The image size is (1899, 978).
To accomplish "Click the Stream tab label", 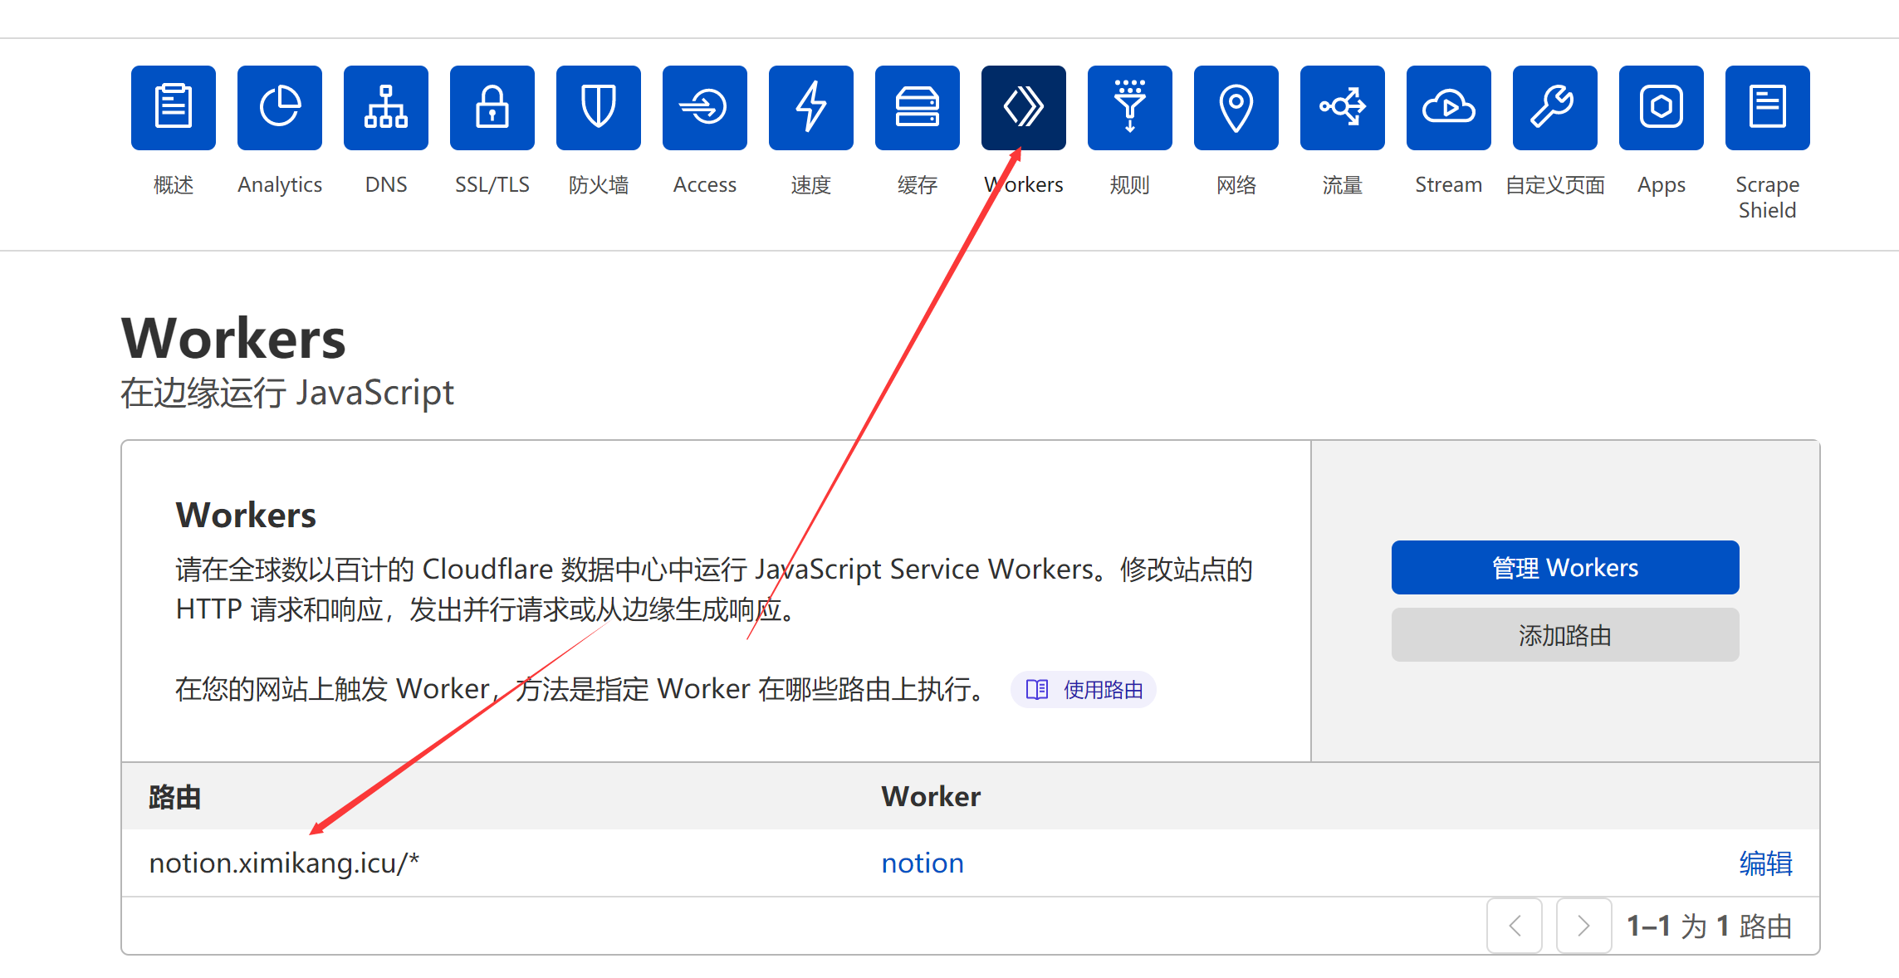I will (1449, 184).
